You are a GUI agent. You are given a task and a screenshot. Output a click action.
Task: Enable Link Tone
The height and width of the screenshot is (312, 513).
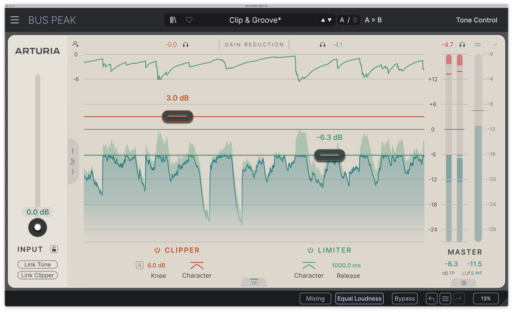coord(38,264)
